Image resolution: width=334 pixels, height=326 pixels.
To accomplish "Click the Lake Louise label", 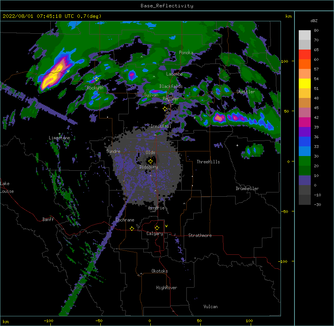I will [7, 187].
